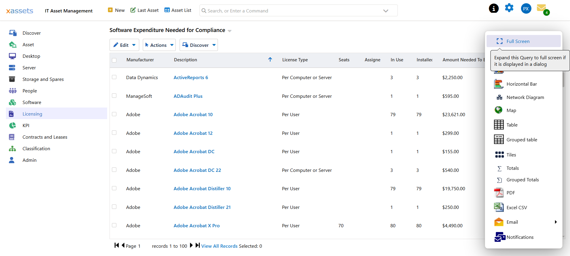Click the Map globe icon

click(x=498, y=110)
